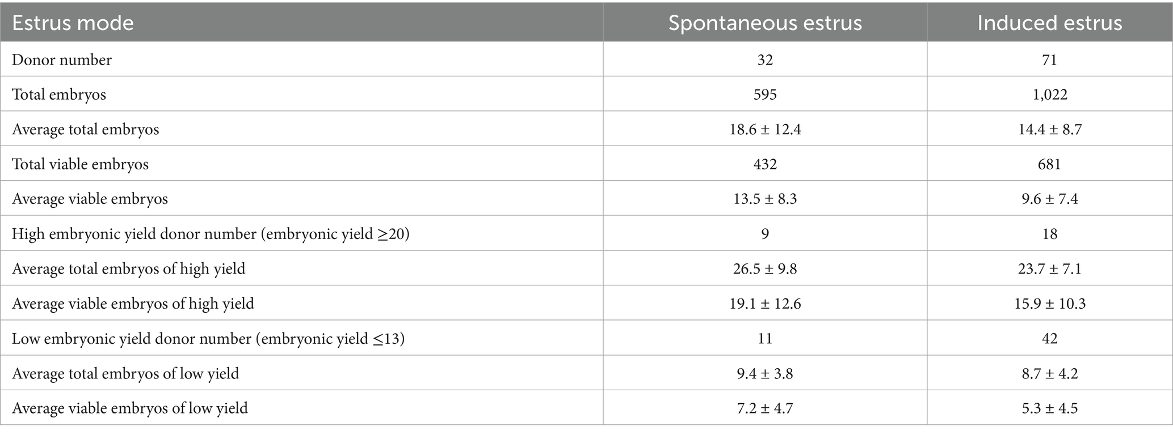Click the induced donor number value 71

point(1049,59)
